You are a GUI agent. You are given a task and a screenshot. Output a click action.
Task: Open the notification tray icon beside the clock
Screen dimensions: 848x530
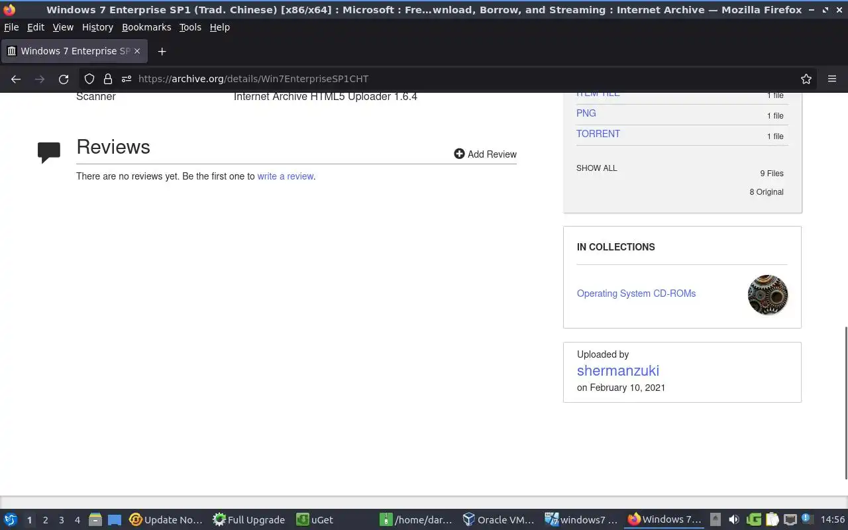pos(807,519)
